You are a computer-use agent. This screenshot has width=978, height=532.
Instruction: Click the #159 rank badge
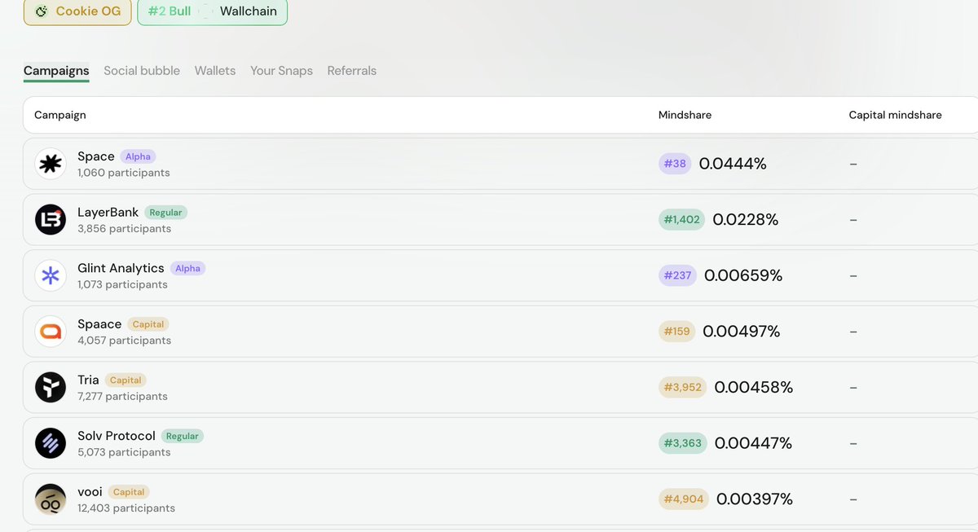tap(676, 332)
